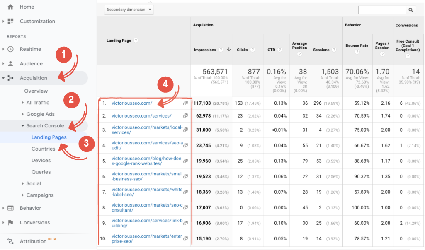
Task: Click the Bounce Rate column header
Action: 357,46
